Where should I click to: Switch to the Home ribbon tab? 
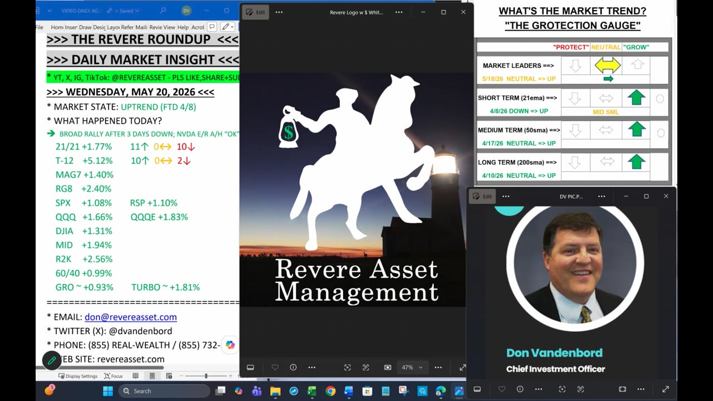click(x=57, y=27)
